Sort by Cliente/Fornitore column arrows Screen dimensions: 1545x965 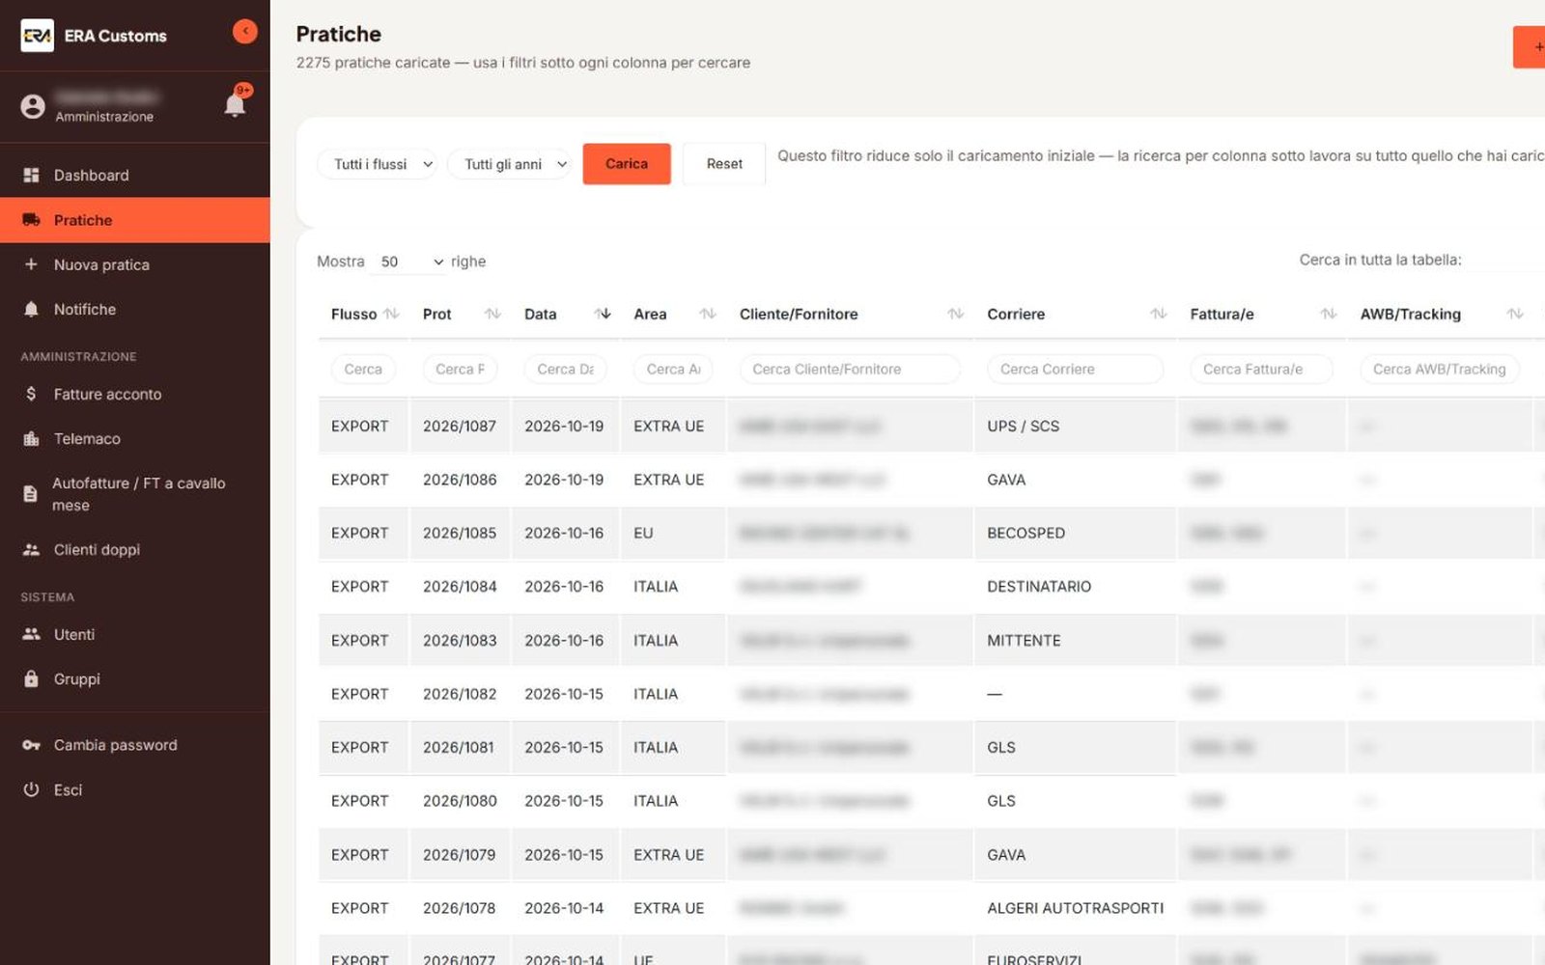coord(956,314)
